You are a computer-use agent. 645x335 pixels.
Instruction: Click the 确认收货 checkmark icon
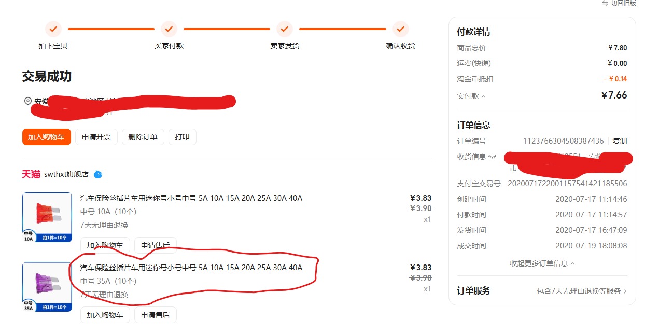pyautogui.click(x=400, y=29)
